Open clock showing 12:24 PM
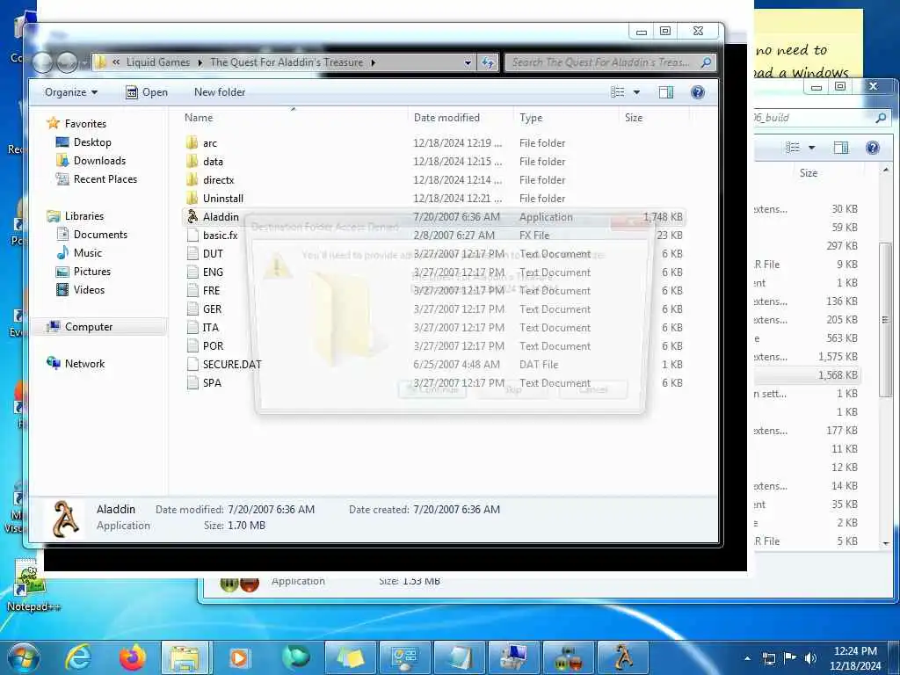The width and height of the screenshot is (900, 675). [x=854, y=657]
